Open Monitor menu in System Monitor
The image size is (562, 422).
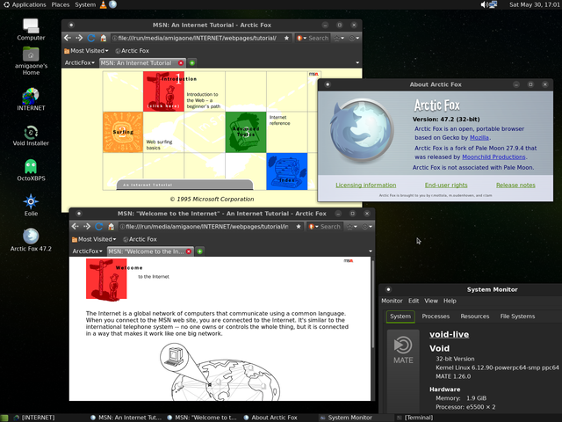[x=392, y=301]
